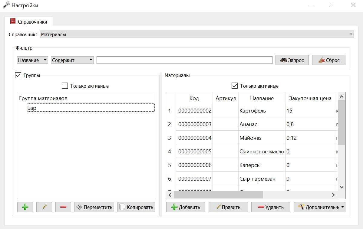Click the table's scroll left arrow

point(170,195)
